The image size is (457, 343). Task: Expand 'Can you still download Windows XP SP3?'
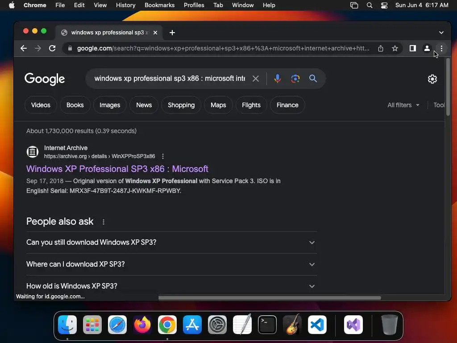click(172, 243)
